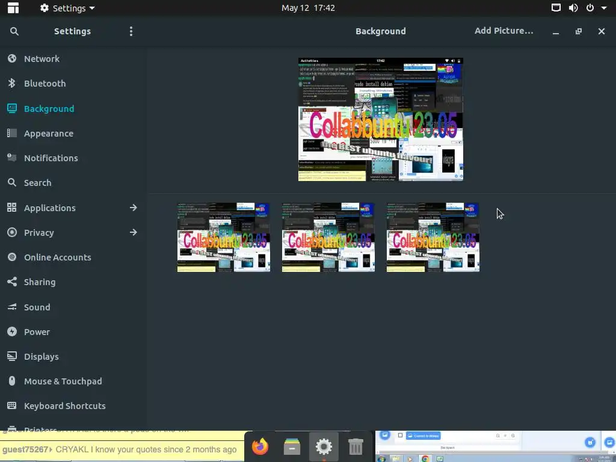Open Sharing settings panel
This screenshot has height=462, width=616.
point(40,282)
